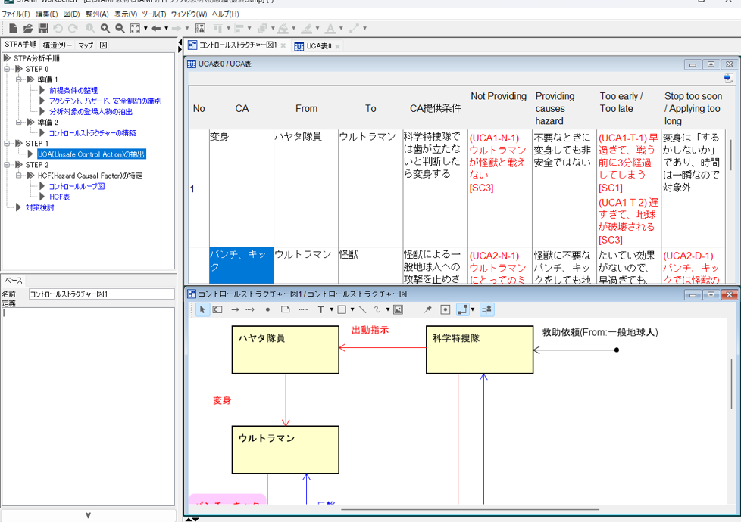The width and height of the screenshot is (741, 522).
Task: Choose the straight line drawing tool
Action: coord(362,309)
